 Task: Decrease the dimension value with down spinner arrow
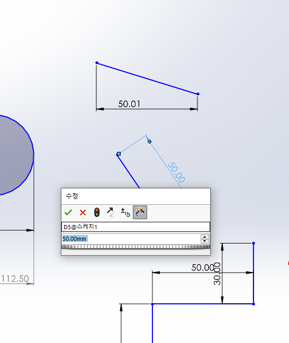click(204, 241)
